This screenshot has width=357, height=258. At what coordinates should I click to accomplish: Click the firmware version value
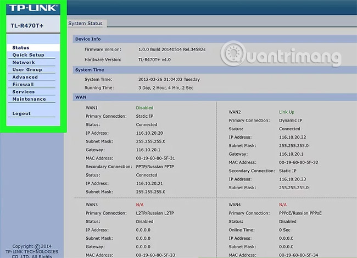173,50
